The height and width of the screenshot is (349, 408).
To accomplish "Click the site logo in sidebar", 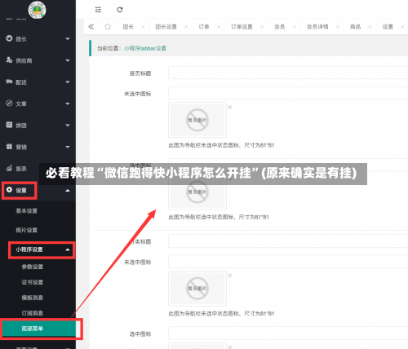I will 37,10.
